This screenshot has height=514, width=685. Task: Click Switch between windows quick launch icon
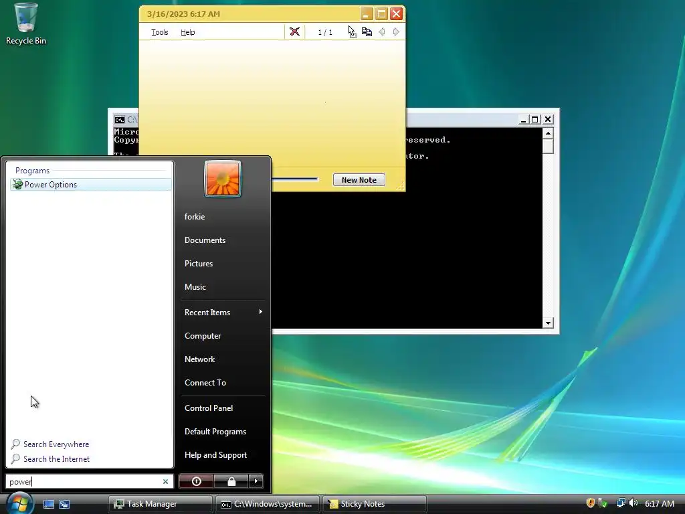pos(64,504)
